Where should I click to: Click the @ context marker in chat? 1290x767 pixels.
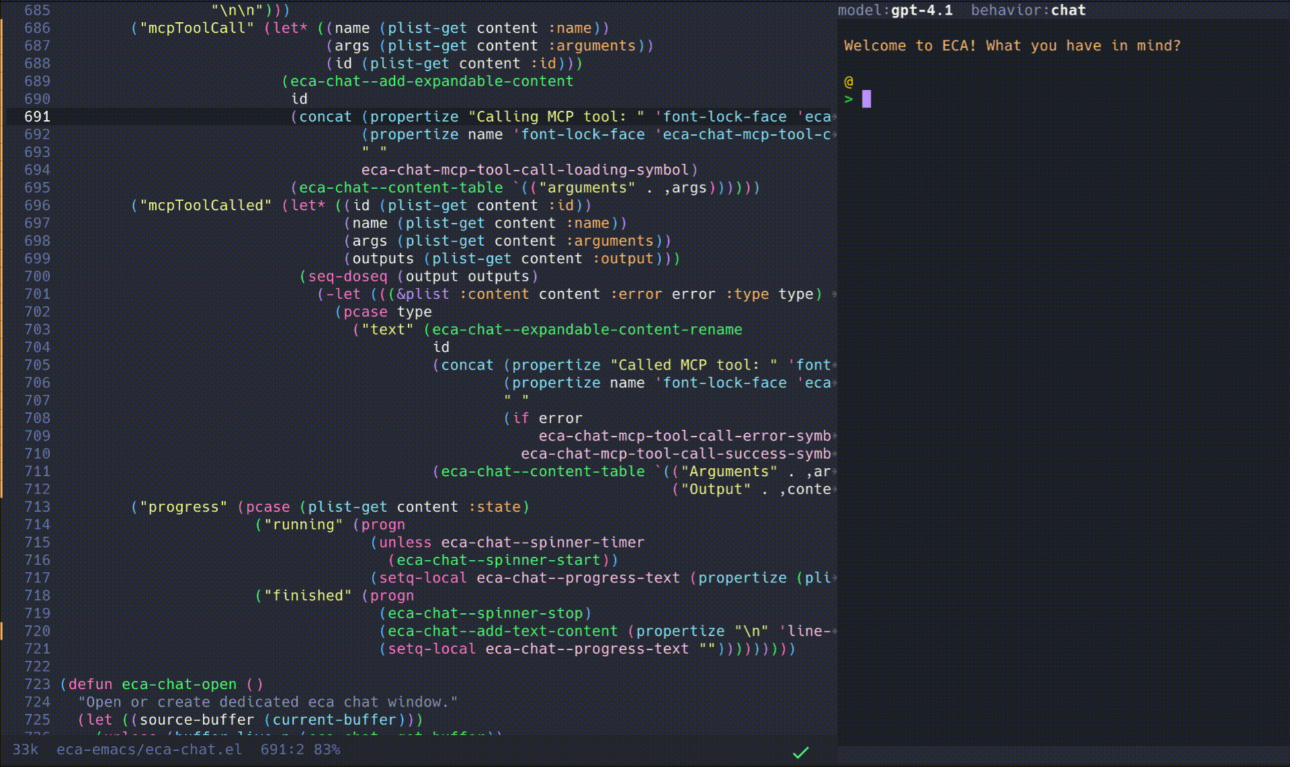(849, 82)
